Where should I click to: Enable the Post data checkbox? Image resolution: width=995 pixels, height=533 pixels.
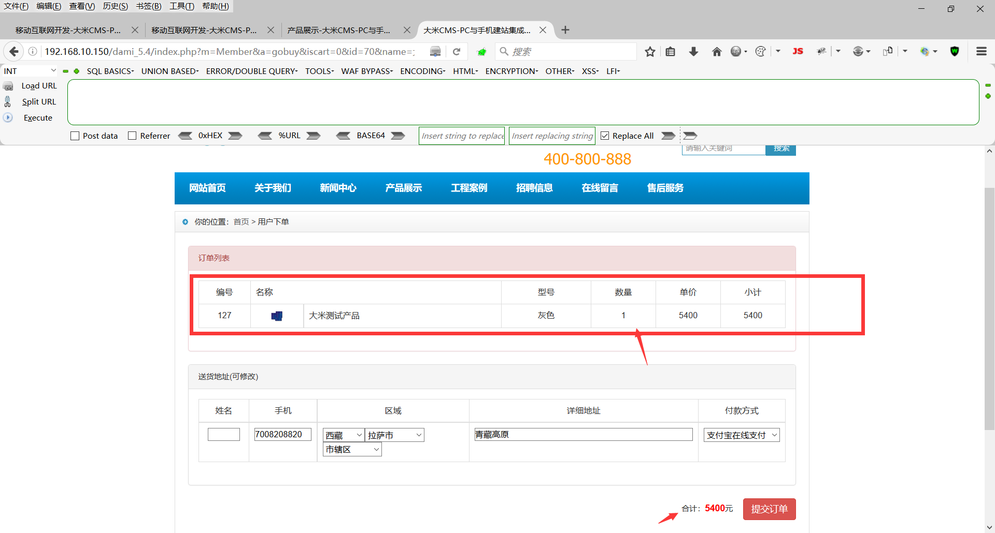click(75, 136)
